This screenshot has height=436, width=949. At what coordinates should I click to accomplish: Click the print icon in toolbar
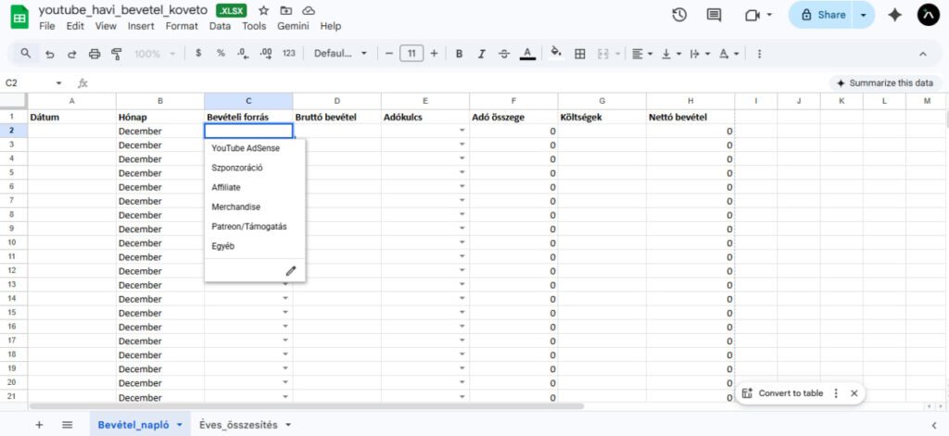94,54
